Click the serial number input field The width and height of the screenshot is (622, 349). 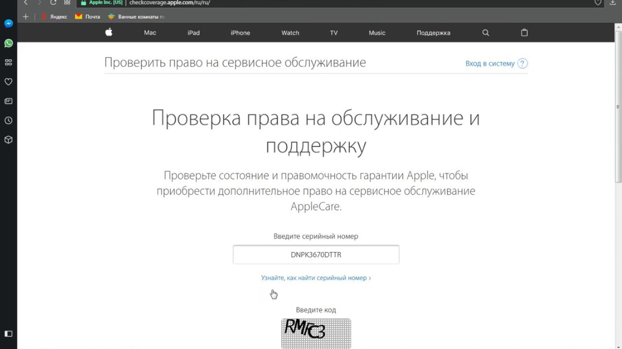tap(316, 254)
